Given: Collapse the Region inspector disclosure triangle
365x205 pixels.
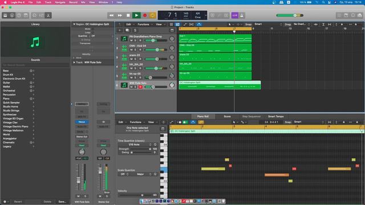Looking at the screenshot, I should 74,24.
